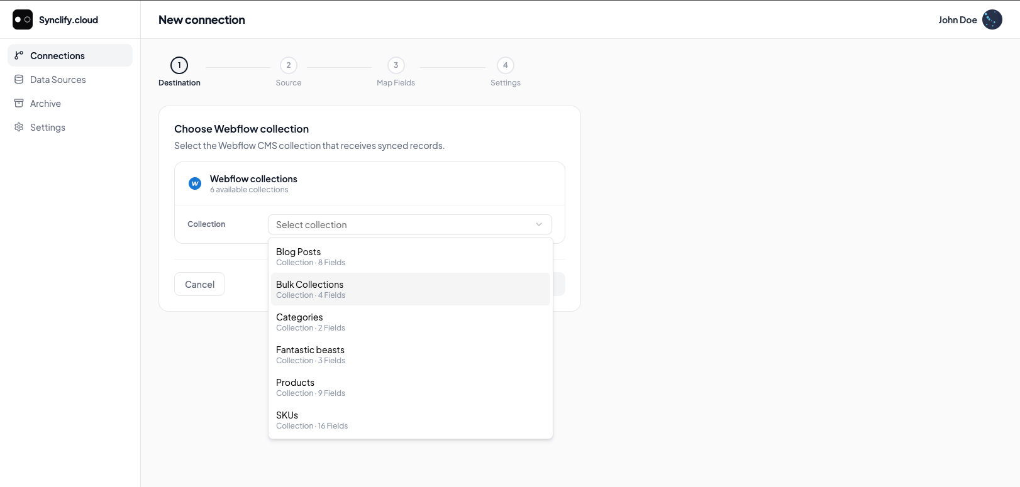Click the New connection page title
The image size is (1020, 487).
202,19
